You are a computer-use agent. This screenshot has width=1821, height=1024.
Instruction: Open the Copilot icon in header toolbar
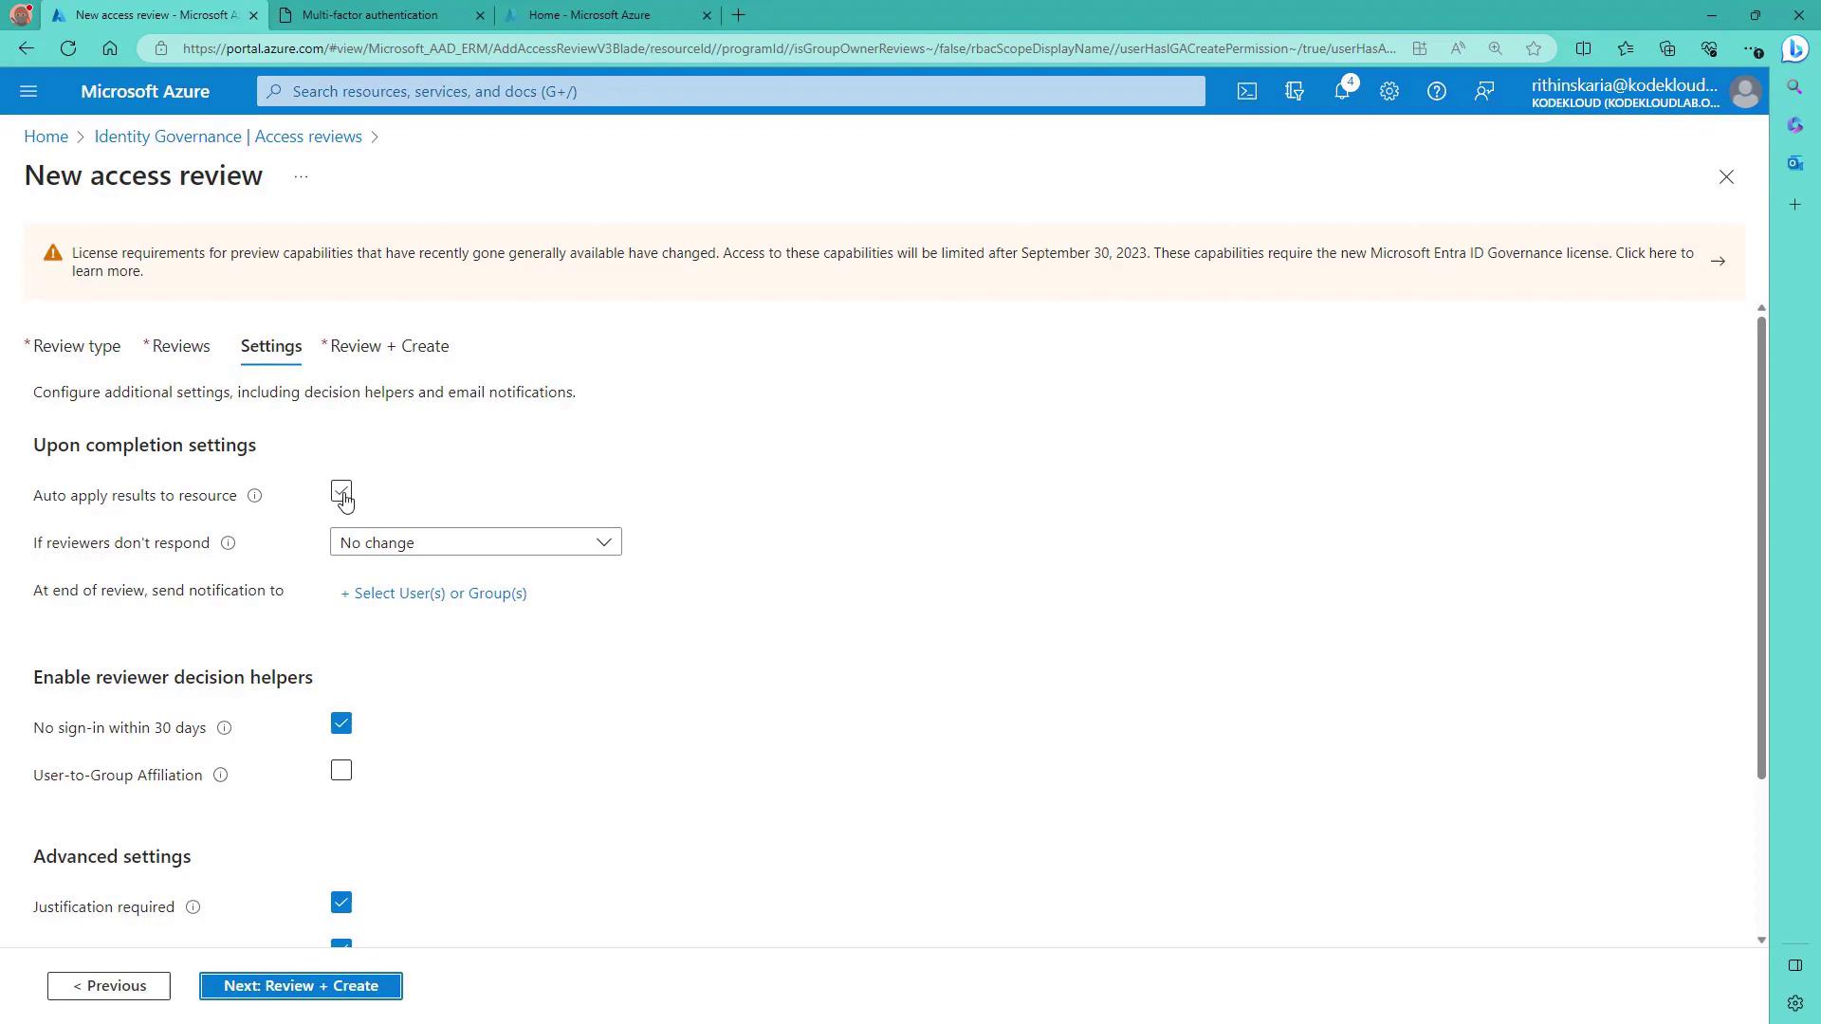pos(1295,91)
